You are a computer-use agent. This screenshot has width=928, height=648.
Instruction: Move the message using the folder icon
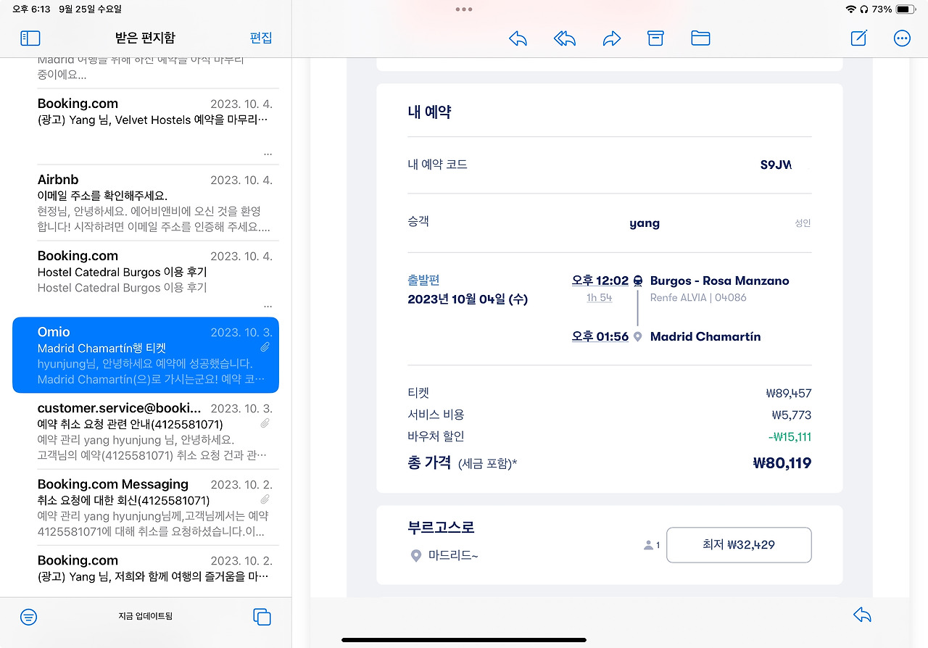click(x=700, y=38)
